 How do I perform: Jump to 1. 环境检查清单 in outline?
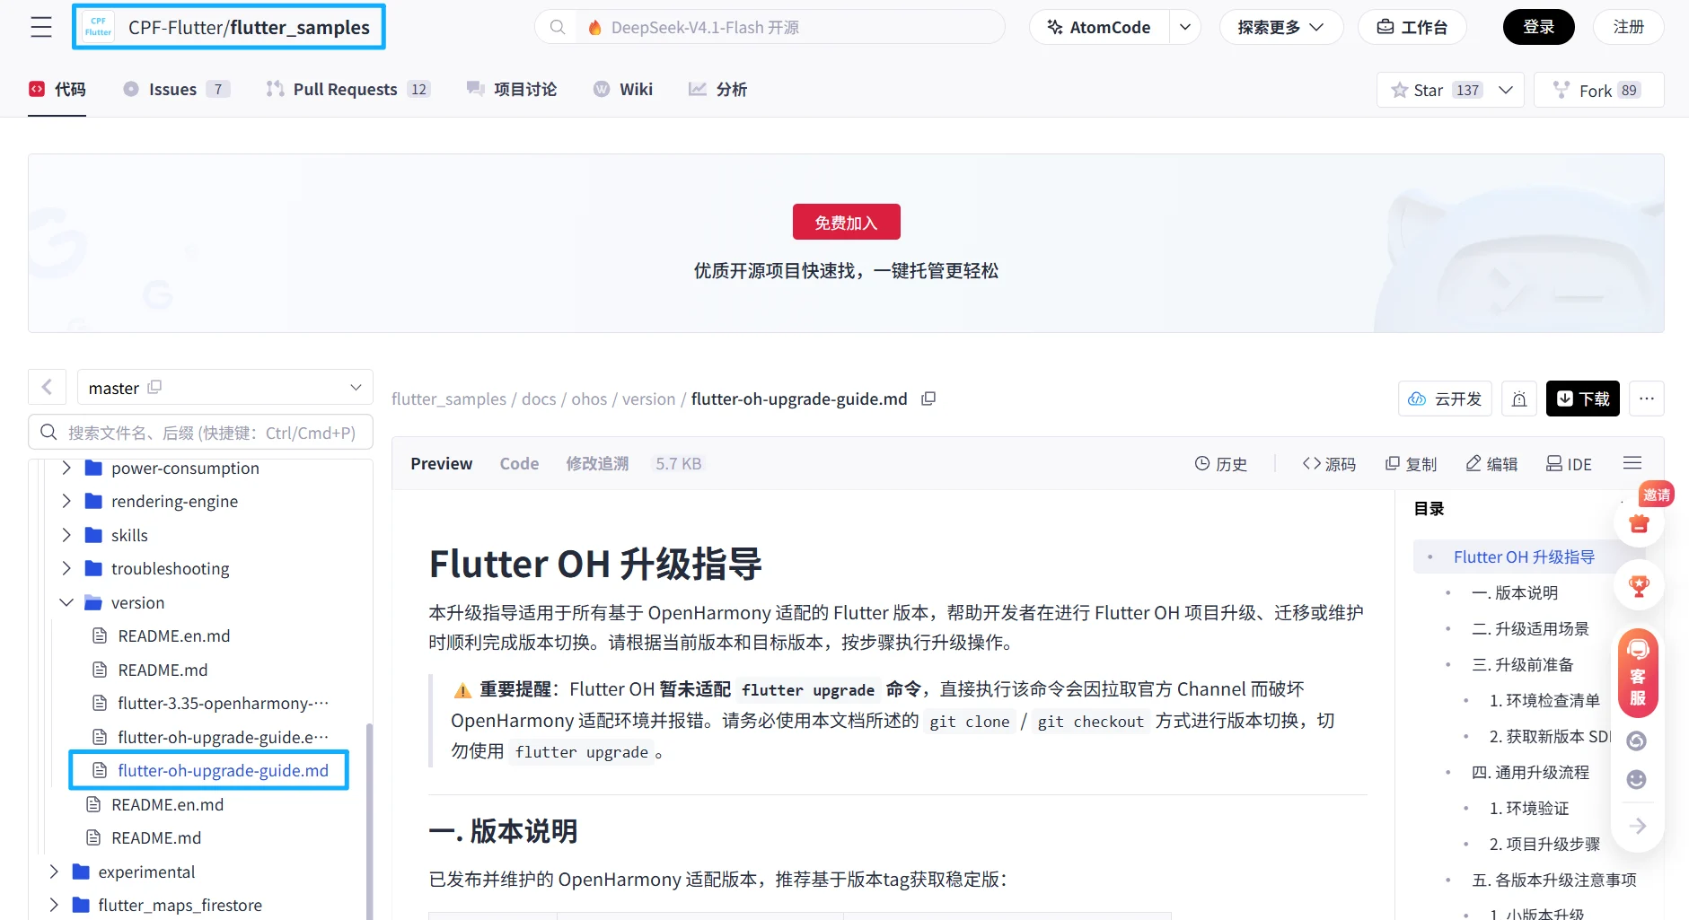click(1544, 700)
